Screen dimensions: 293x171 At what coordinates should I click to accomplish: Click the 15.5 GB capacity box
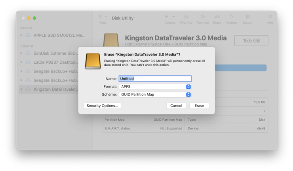(251, 40)
